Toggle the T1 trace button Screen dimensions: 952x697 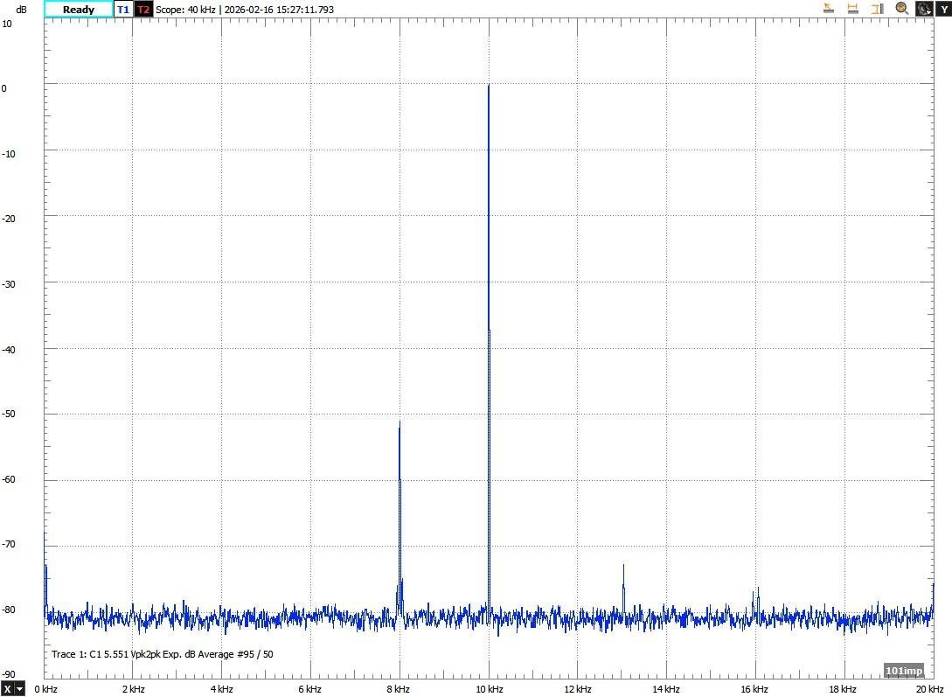point(123,10)
